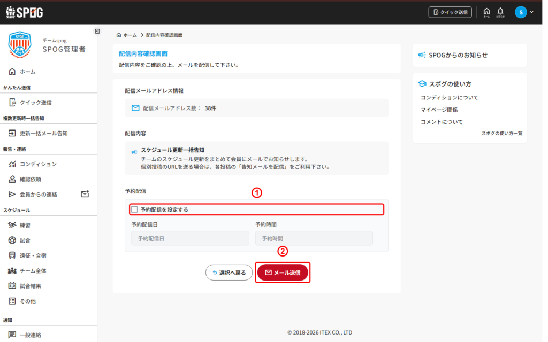
Task: Open 会員からの連絡 sidebar item
Action: point(39,195)
